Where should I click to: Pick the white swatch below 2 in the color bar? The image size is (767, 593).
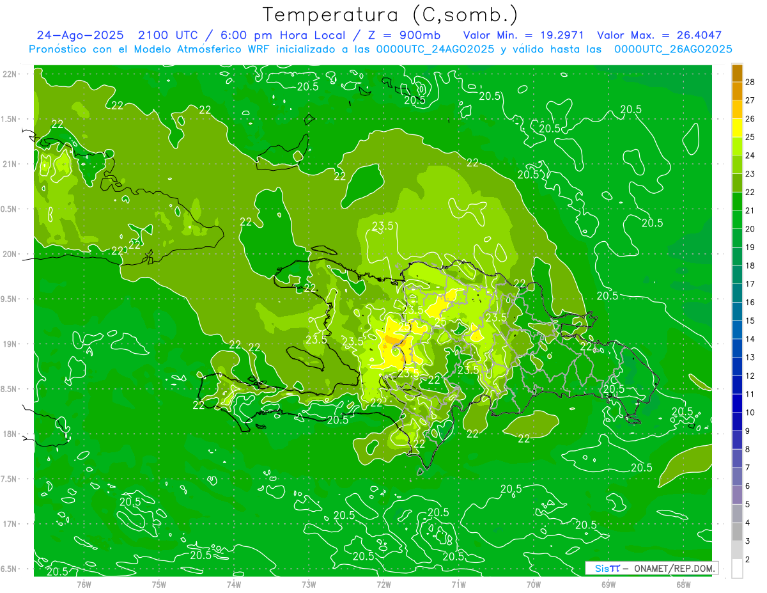pos(737,569)
